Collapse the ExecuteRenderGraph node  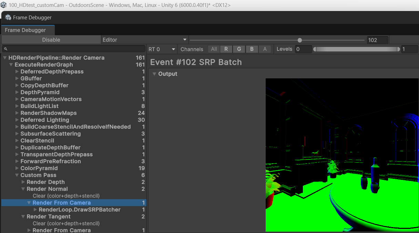11,65
